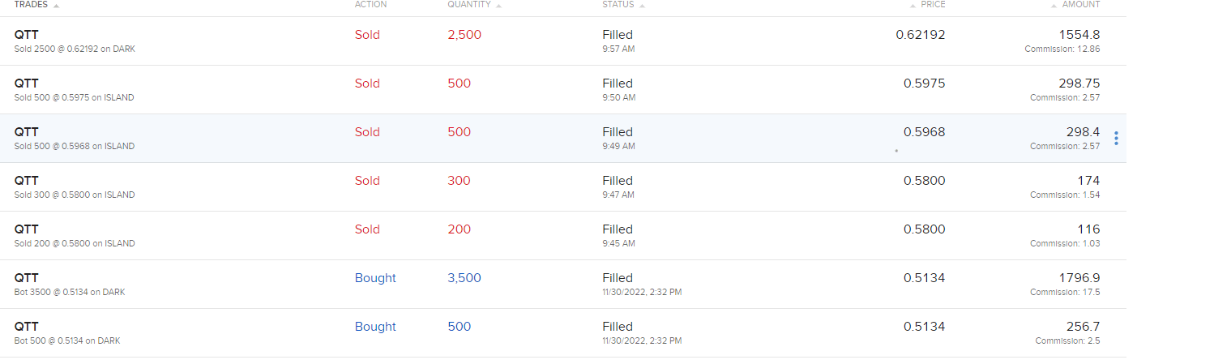Click the Filled status at 9:50 AM
The width and height of the screenshot is (1214, 364).
tap(618, 84)
